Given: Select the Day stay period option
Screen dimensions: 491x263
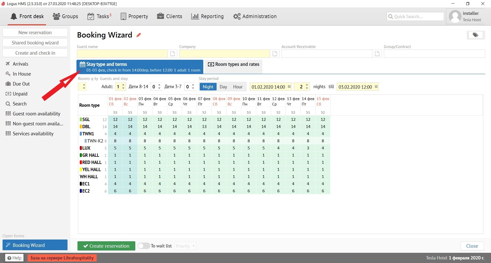Looking at the screenshot, I should tap(223, 87).
